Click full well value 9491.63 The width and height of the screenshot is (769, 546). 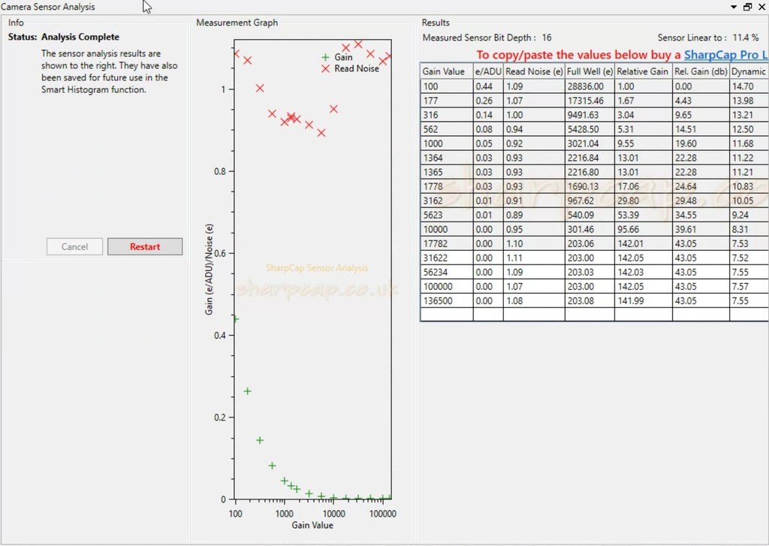[590, 115]
